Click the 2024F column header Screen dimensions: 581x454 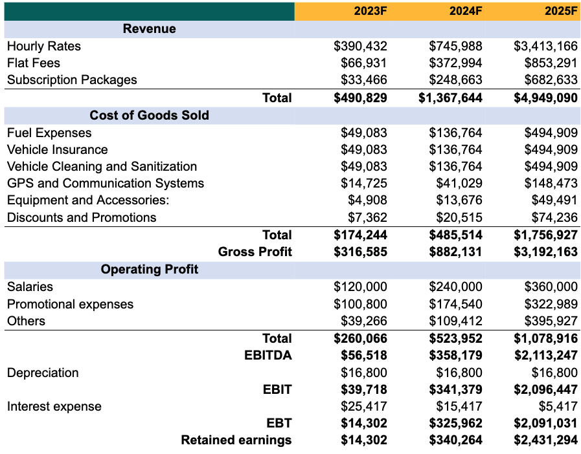466,11
